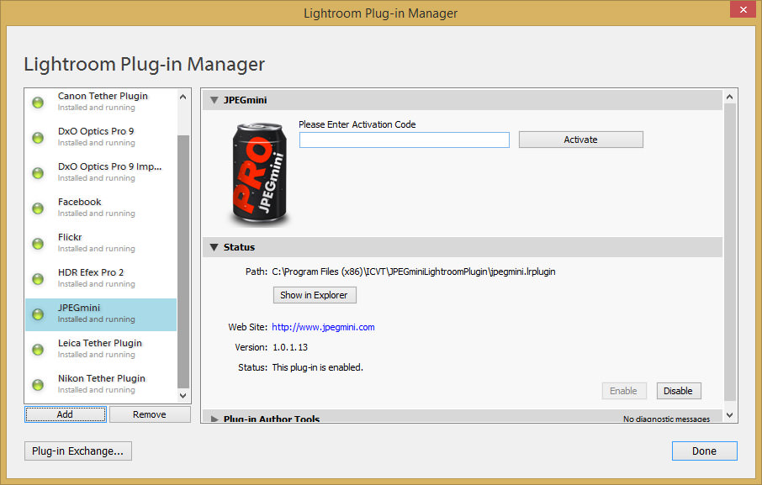Collapse the Status section triangle

(214, 247)
